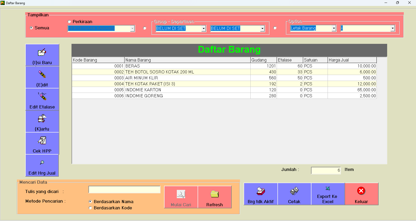Select the Semua display option

(31, 28)
